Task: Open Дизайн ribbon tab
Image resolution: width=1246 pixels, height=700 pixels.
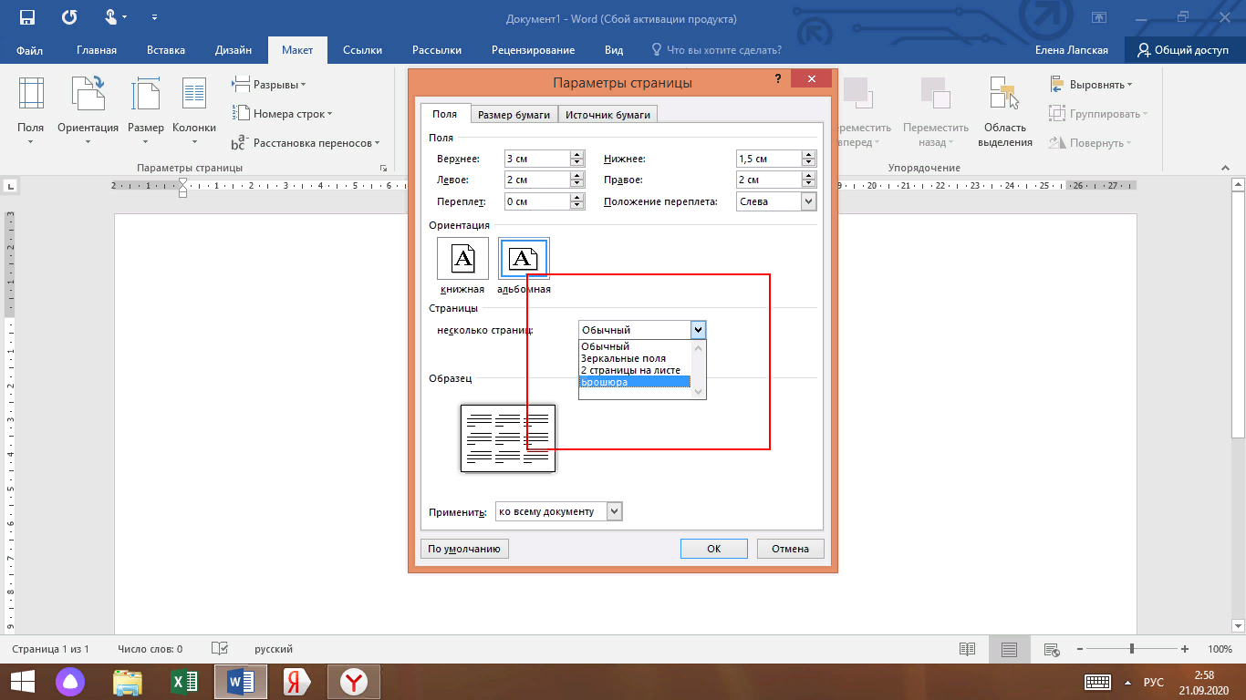Action: (x=234, y=50)
